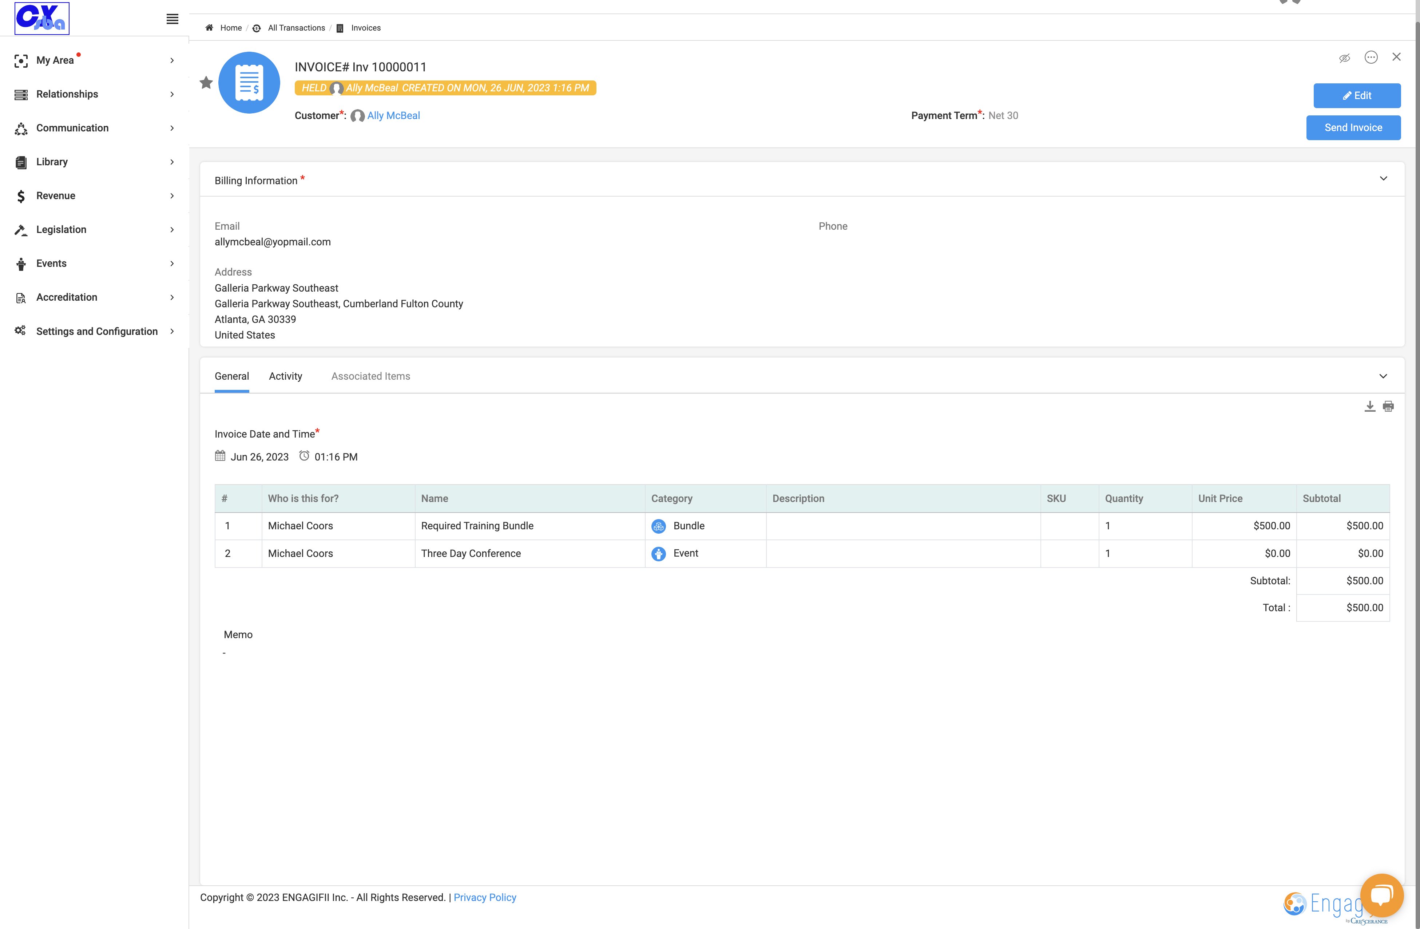Open the Privacy Policy link
The width and height of the screenshot is (1420, 929).
click(x=484, y=897)
